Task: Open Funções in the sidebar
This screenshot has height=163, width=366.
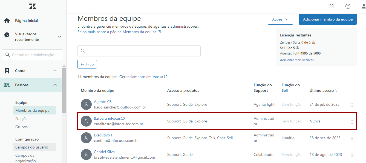Action: click(22, 119)
